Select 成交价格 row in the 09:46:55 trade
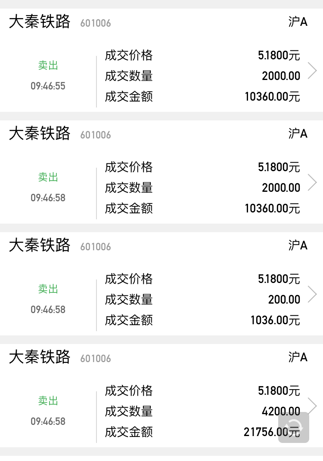This screenshot has width=323, height=461. [129, 55]
